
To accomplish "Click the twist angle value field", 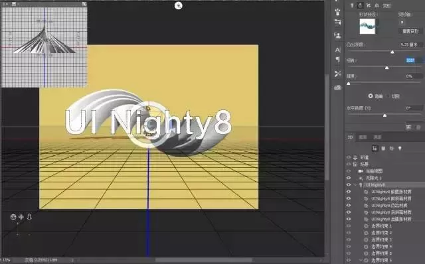I will (414, 60).
